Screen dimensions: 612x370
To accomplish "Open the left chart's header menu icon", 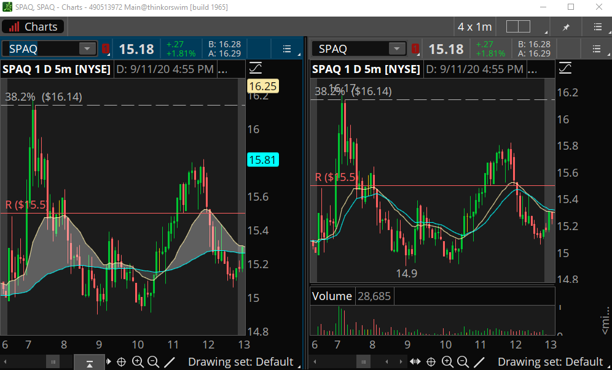I will (x=287, y=48).
